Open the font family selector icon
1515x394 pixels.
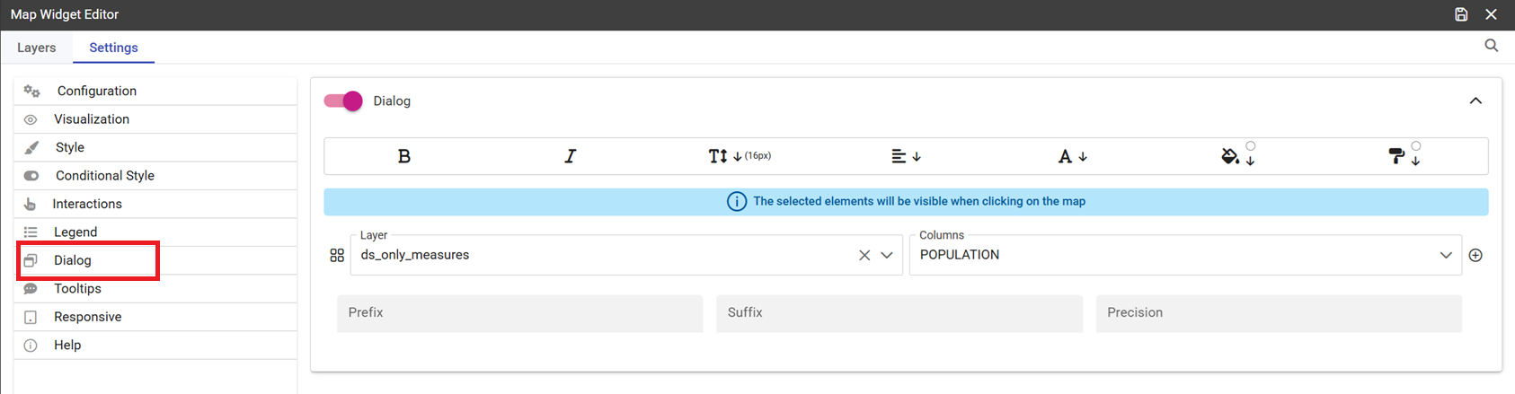coord(1072,156)
